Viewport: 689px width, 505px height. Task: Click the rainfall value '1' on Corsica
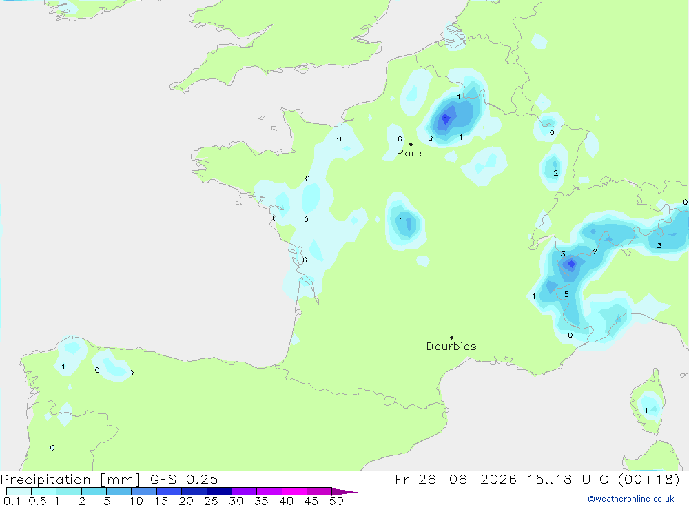coord(646,411)
